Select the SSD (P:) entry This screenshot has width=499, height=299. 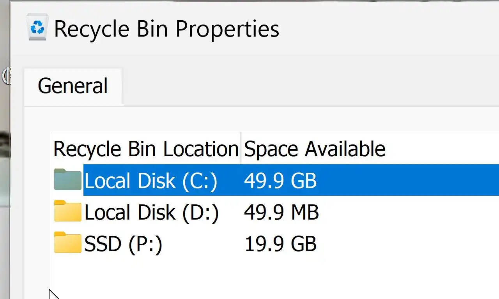(x=123, y=244)
